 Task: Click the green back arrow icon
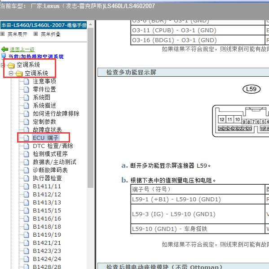point(4,49)
